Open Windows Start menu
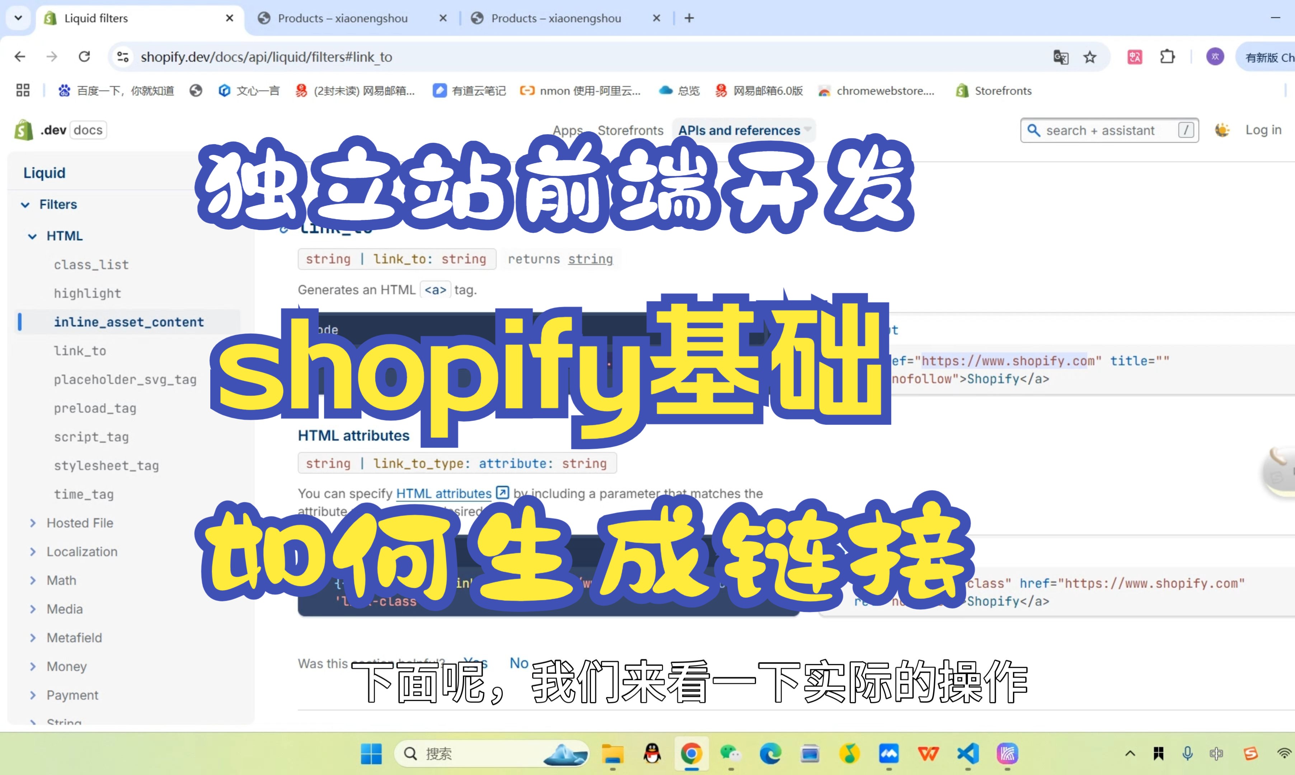 371,753
